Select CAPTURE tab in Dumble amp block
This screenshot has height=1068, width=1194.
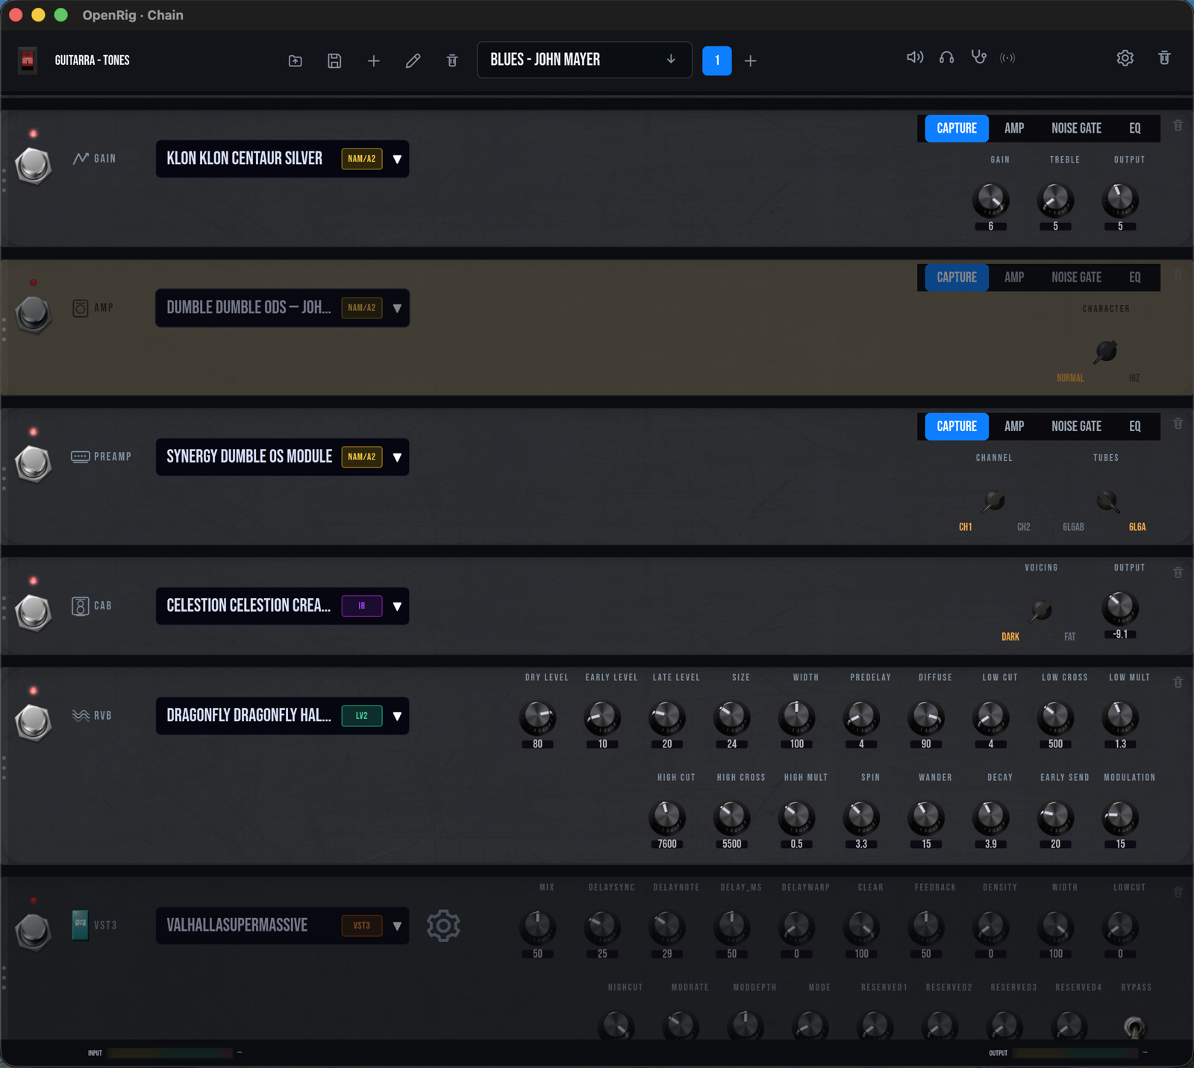coord(957,277)
